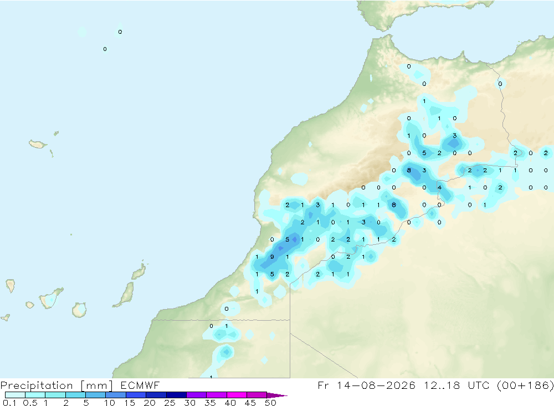Click the (00+186) forecast offset text
The width and height of the screenshot is (554, 406).
525,385
